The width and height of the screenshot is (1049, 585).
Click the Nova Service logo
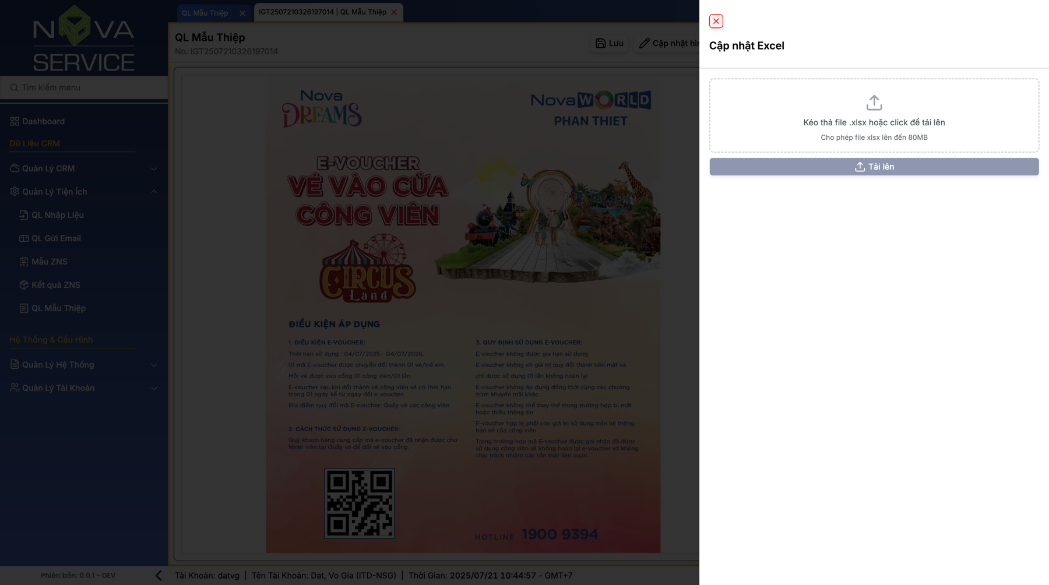tap(83, 38)
